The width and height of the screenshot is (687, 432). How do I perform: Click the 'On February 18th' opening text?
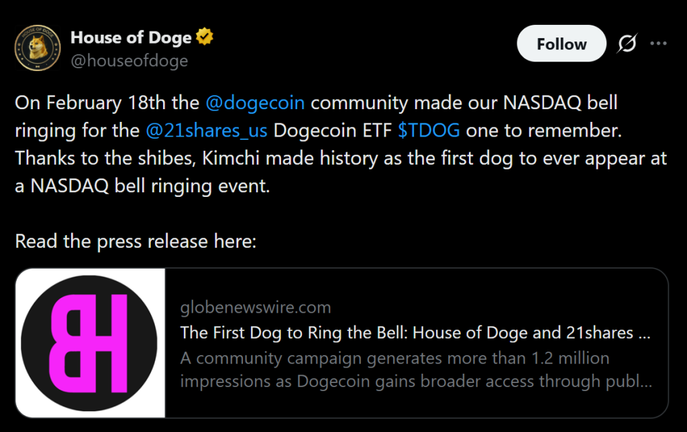pos(107,103)
